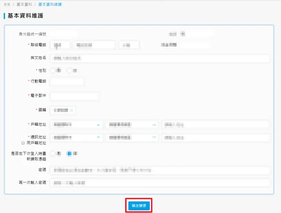Image resolution: width=281 pixels, height=213 pixels.
Task: Go to 首頁 breadcrumb link
Action: click(x=7, y=4)
